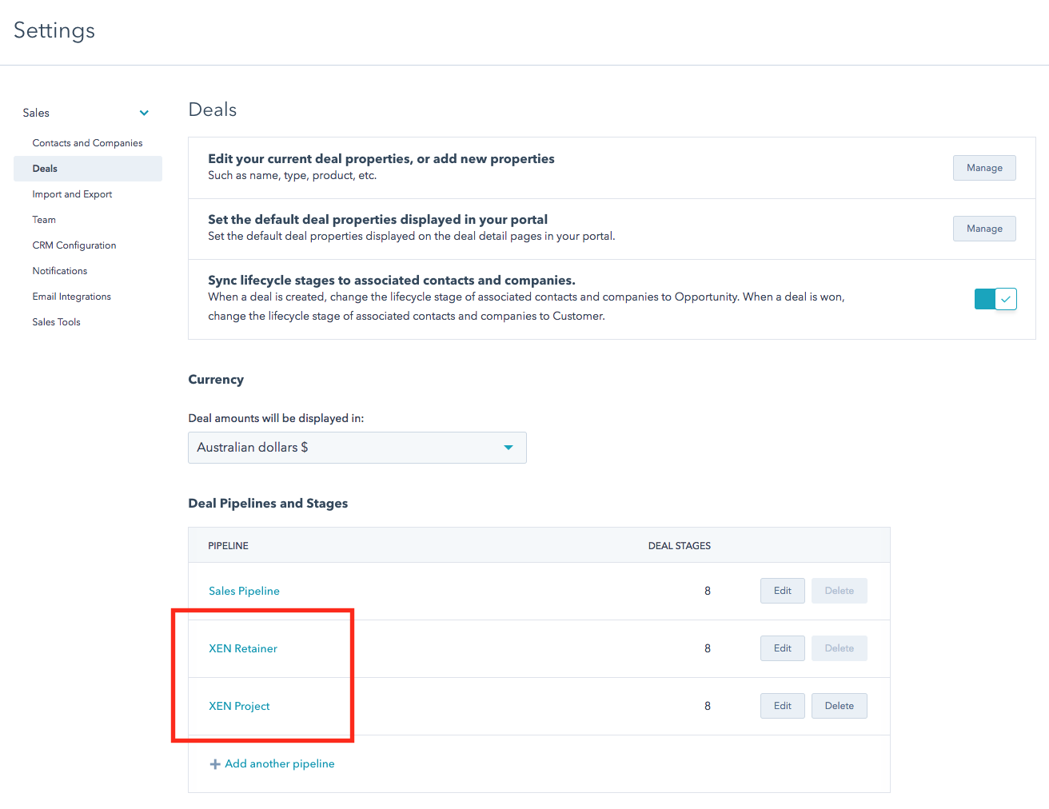Select Deals in the sidebar
Screen dimensions: 1049x809
pos(45,168)
